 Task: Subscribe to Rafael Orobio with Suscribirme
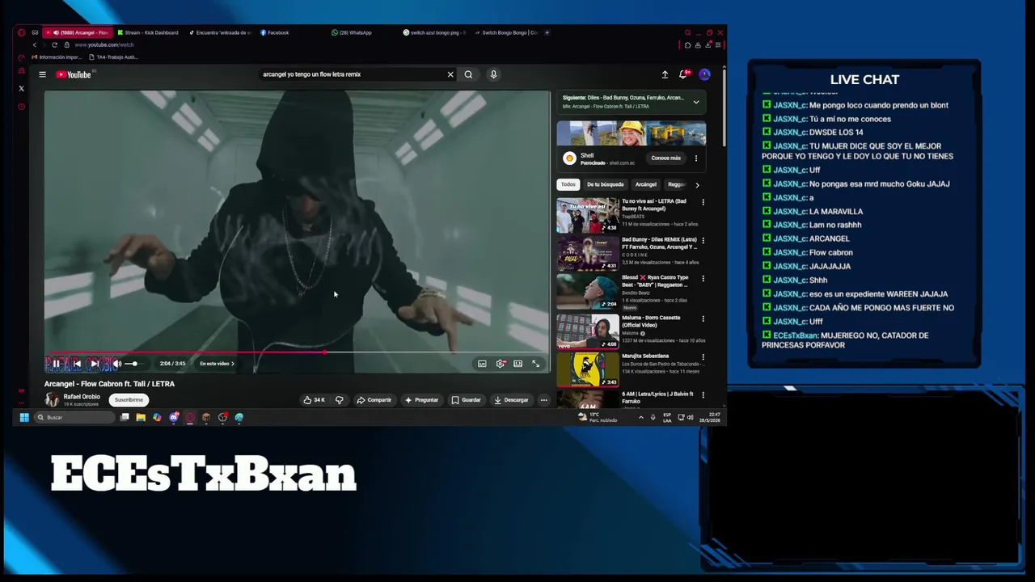tap(129, 400)
